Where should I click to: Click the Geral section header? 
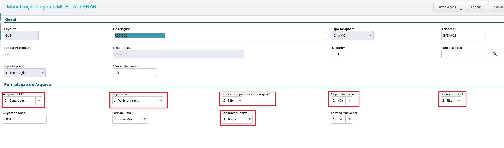(10, 19)
